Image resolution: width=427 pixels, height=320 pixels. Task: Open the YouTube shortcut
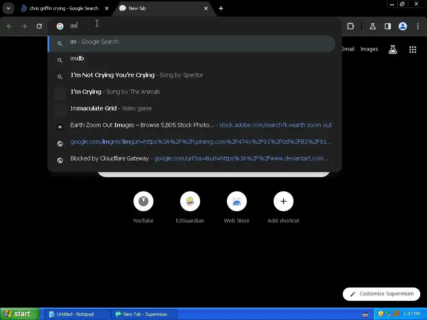[143, 207]
